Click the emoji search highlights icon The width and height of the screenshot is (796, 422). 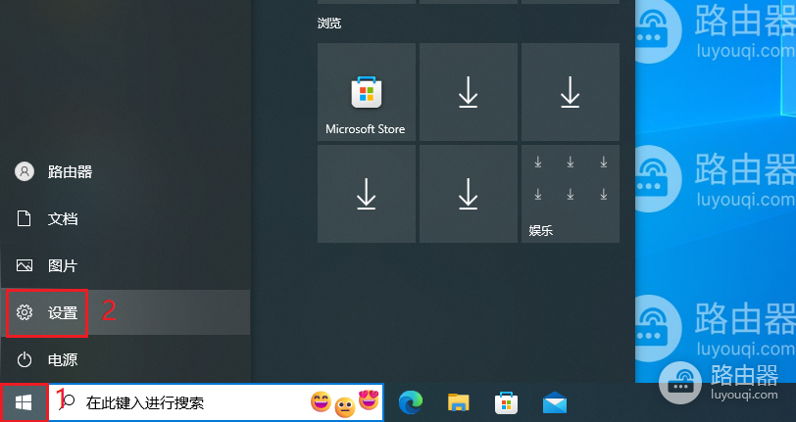[x=345, y=402]
